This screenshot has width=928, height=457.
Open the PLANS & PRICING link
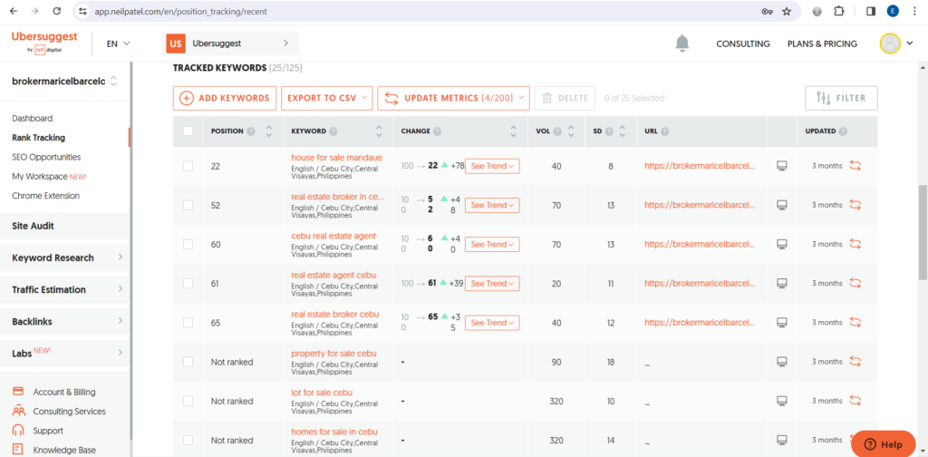coord(822,44)
